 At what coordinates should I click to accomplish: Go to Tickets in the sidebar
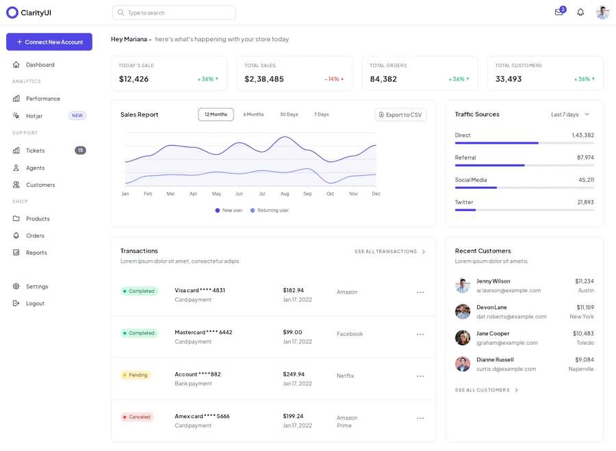pos(36,151)
